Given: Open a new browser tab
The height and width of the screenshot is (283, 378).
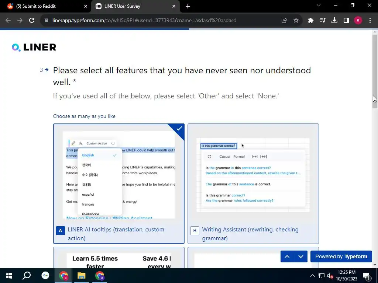Looking at the screenshot, I should [x=188, y=6].
